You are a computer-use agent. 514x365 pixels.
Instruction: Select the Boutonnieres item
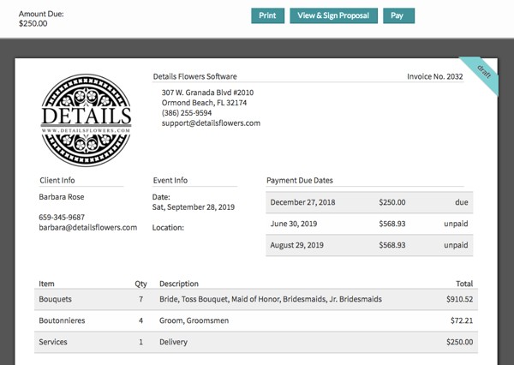click(62, 320)
